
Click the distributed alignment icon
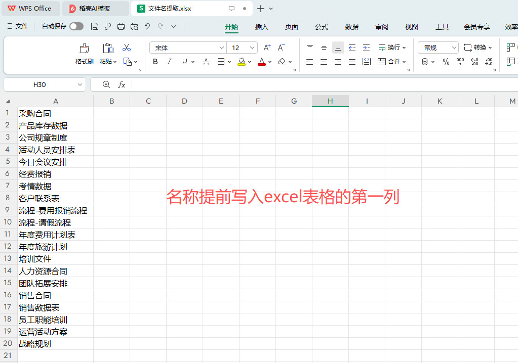coord(367,62)
